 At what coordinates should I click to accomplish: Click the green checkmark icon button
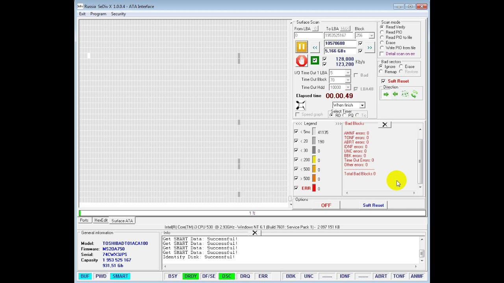coord(315,61)
